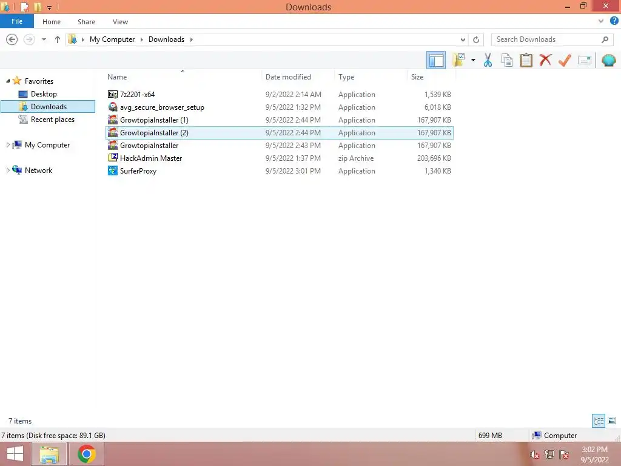Open Recent places in navigation pane

[52, 120]
